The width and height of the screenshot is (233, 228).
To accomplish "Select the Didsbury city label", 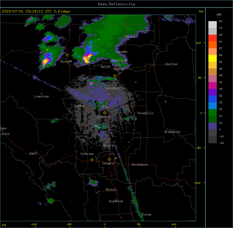I will 104,117.
